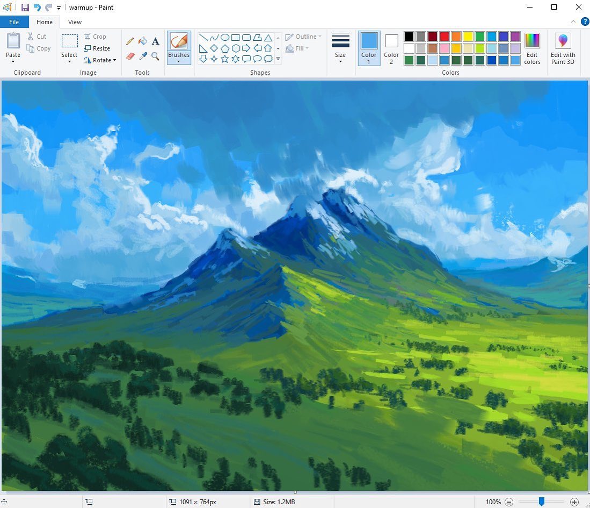The image size is (590, 508).
Task: Click Edit with Paint 3D button
Action: click(563, 48)
